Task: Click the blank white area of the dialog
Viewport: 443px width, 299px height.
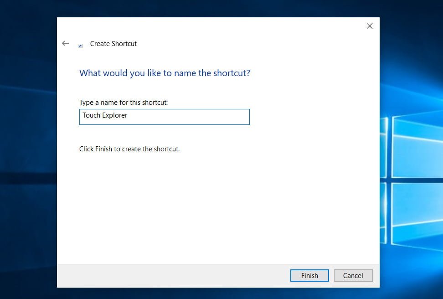Action: tap(219, 205)
